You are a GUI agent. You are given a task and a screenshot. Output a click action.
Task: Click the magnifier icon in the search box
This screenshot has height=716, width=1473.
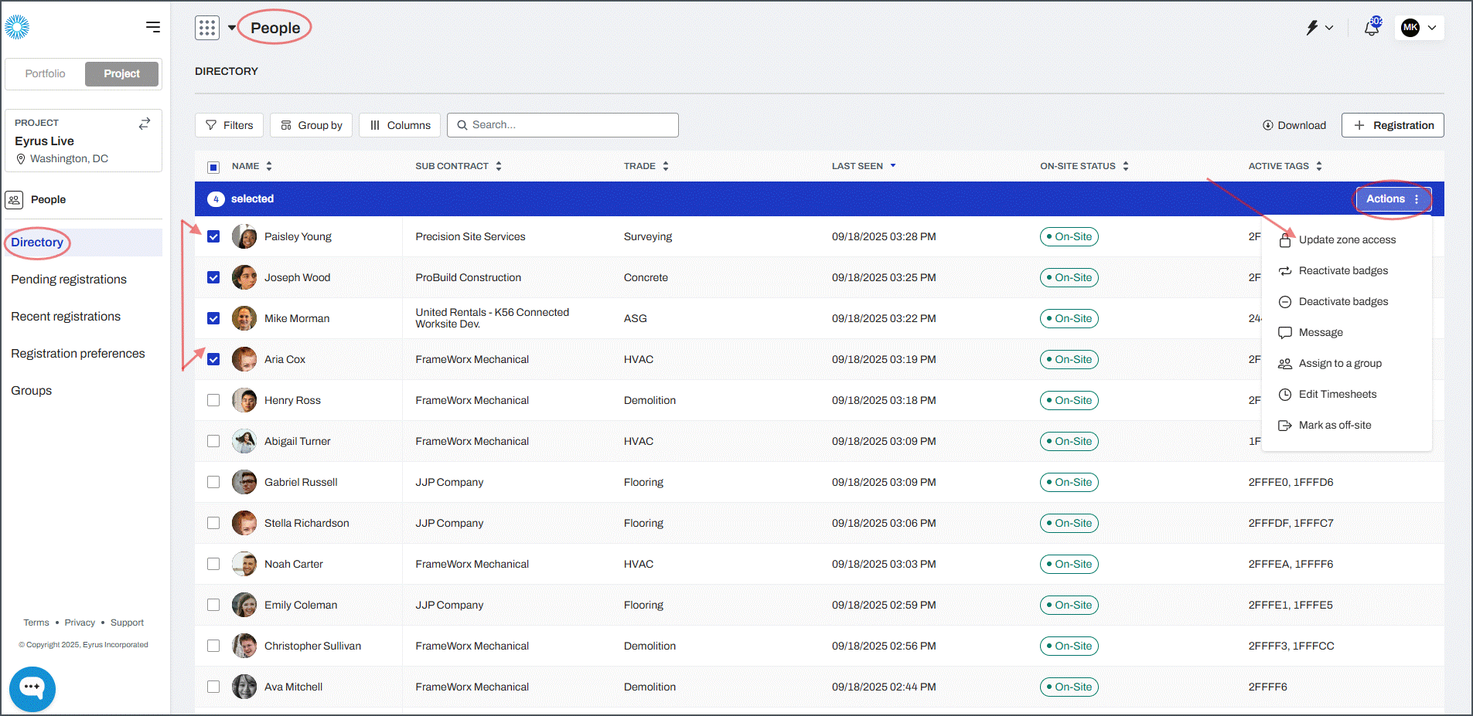(x=462, y=125)
